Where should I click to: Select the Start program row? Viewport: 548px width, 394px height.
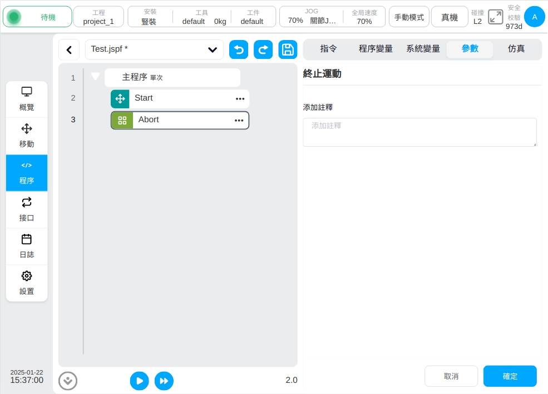click(x=180, y=99)
